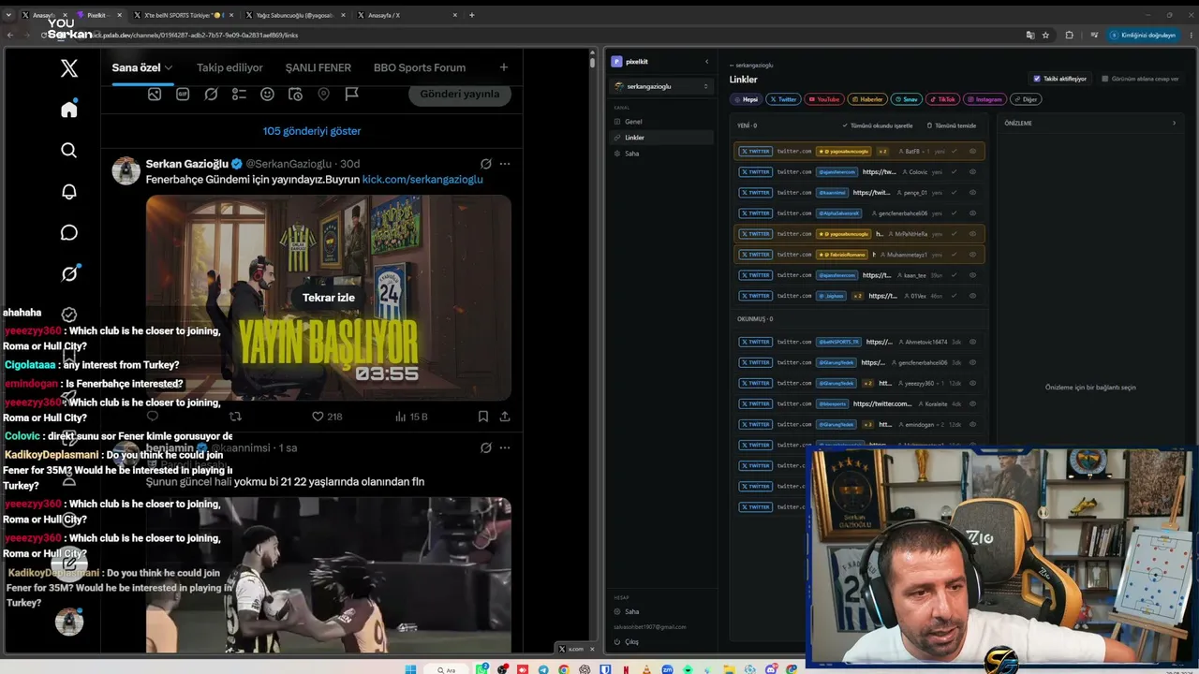The width and height of the screenshot is (1199, 674).
Task: Open Grok icon in X sidebar
Action: point(69,274)
